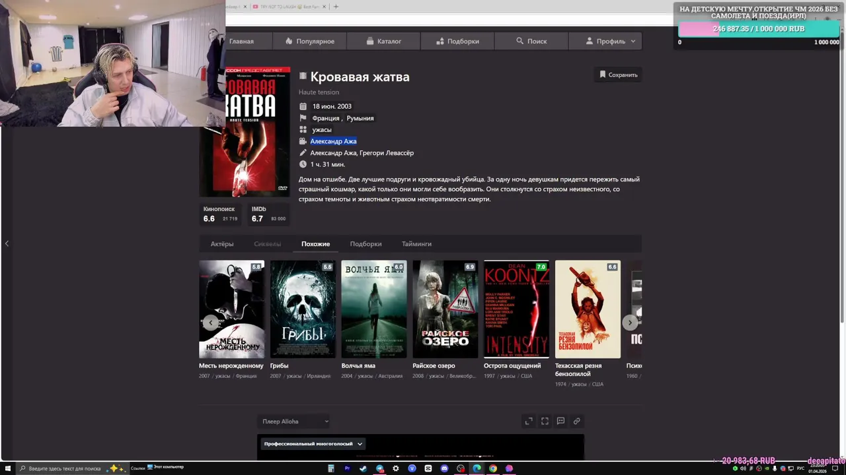Image resolution: width=846 pixels, height=475 pixels.
Task: Click writer link Грегори Левассёр
Action: coord(387,153)
